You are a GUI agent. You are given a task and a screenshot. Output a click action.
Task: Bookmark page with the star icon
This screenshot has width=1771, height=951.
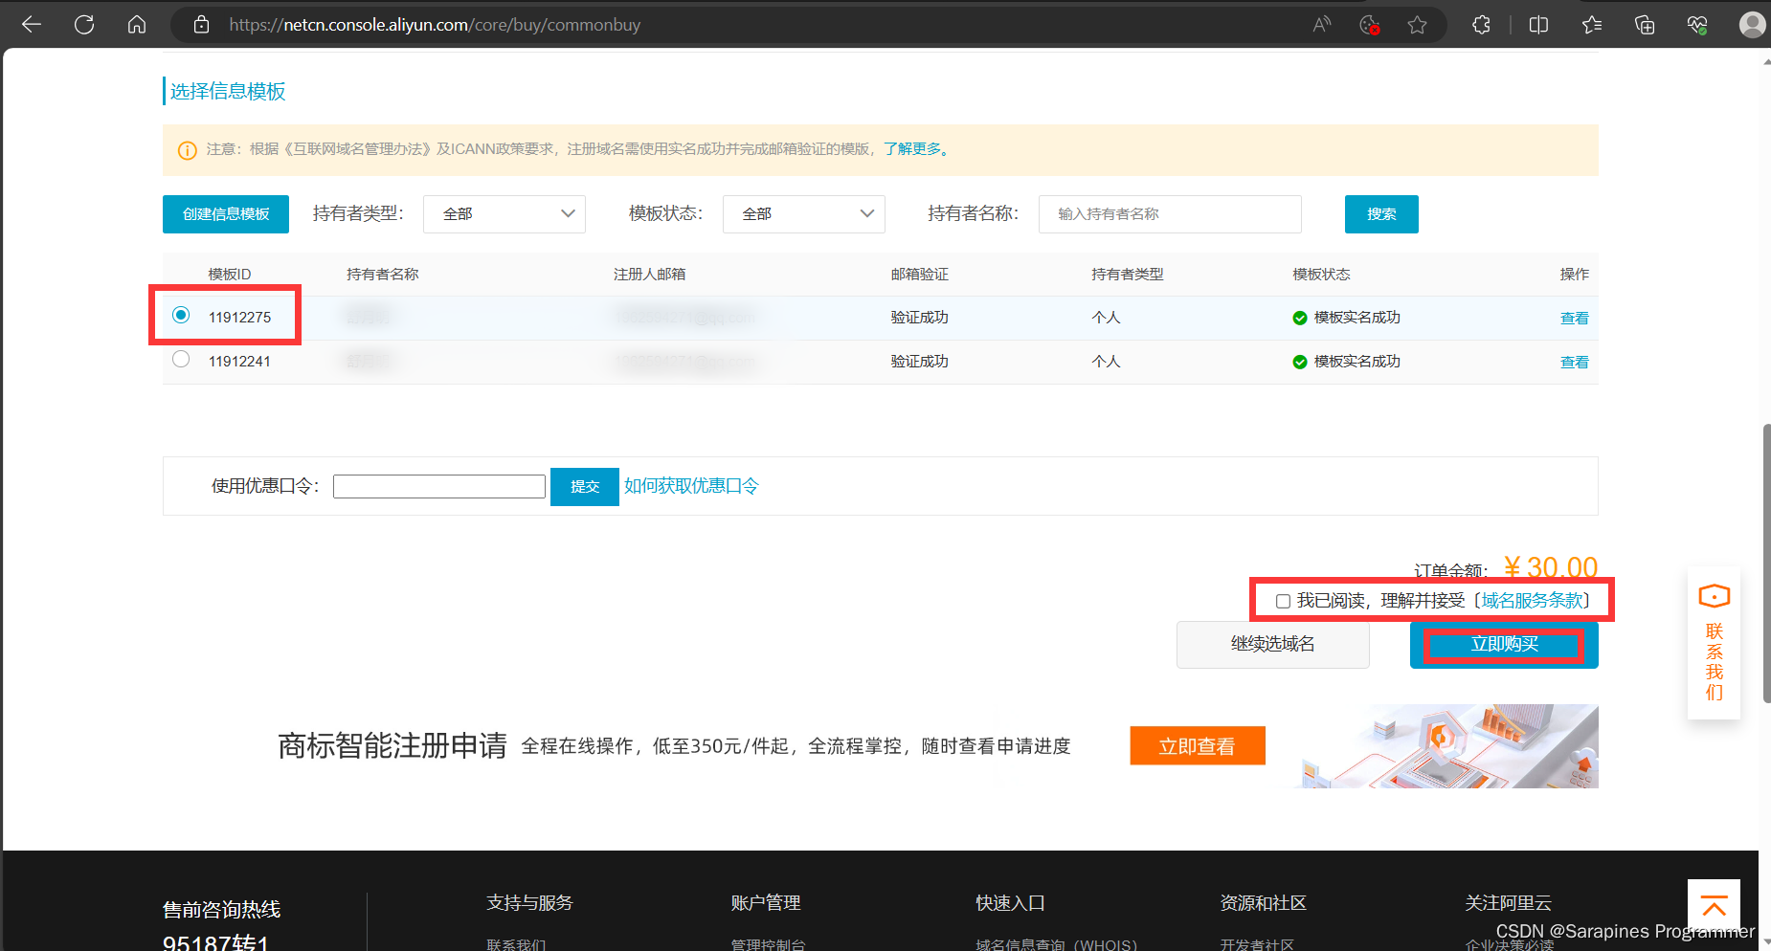1417,25
